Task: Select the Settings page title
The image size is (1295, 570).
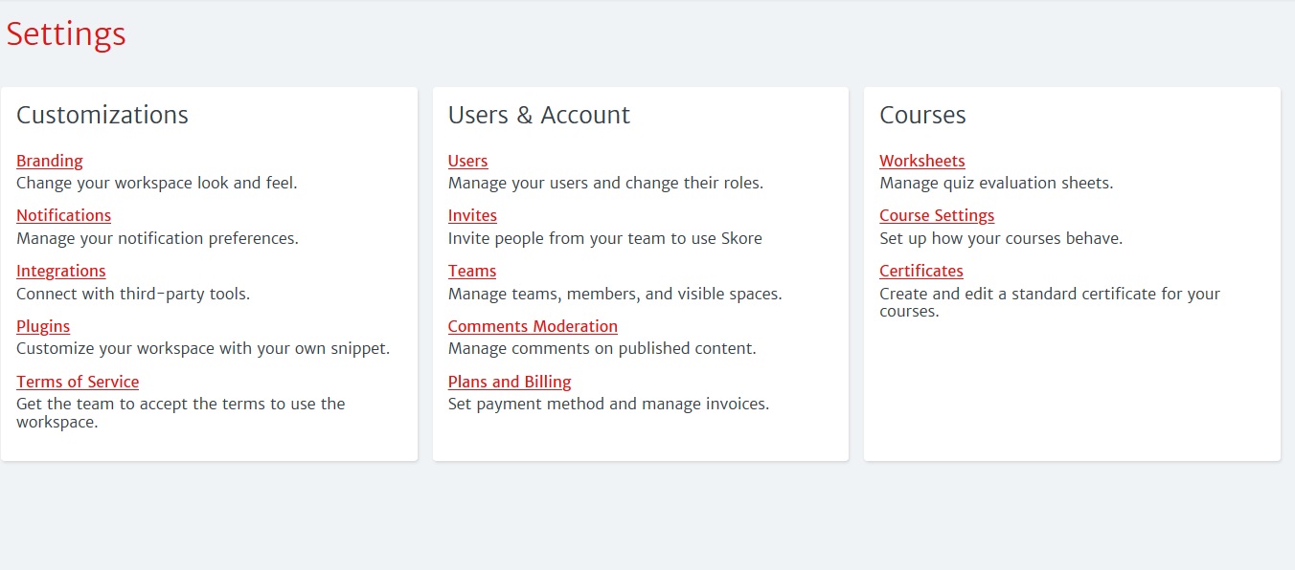Action: [66, 34]
